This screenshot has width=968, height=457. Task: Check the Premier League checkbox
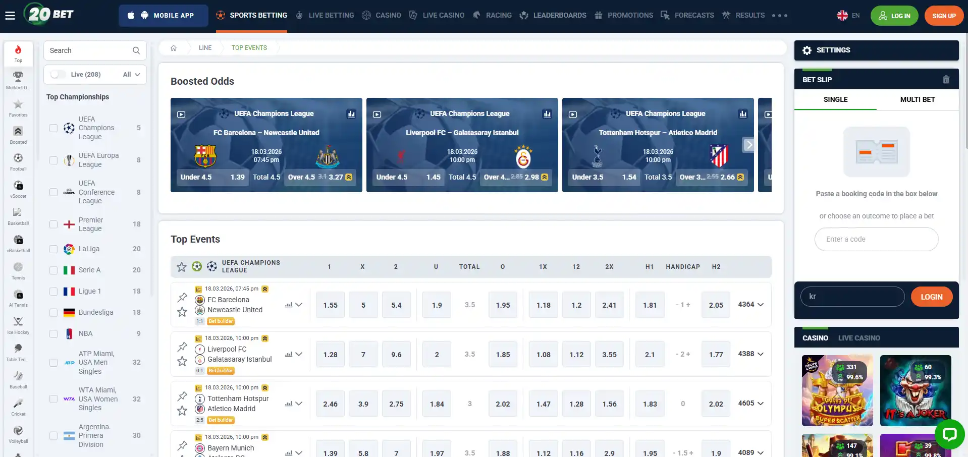[53, 224]
